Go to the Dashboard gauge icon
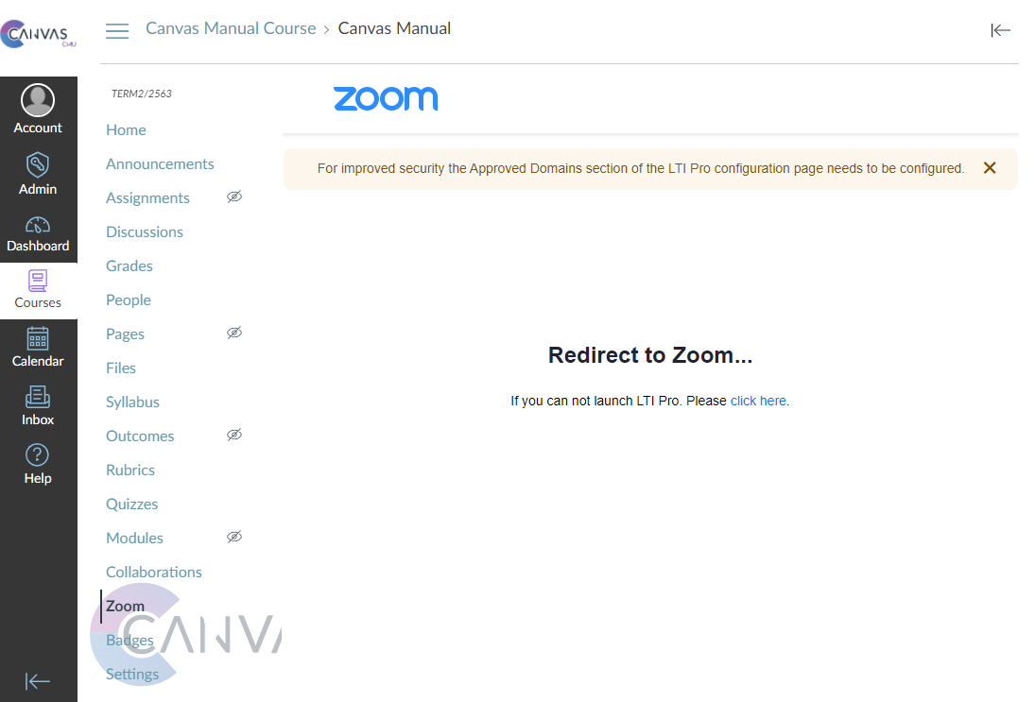Viewport: 1035px width, 702px height. point(38,225)
